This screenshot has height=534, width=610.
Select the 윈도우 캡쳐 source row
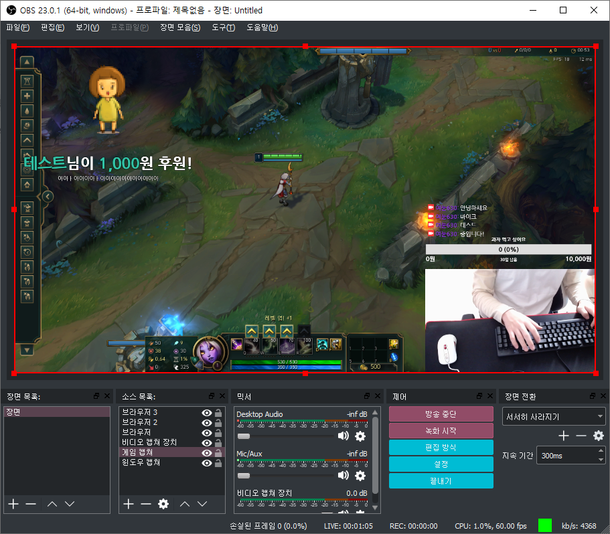click(x=171, y=463)
